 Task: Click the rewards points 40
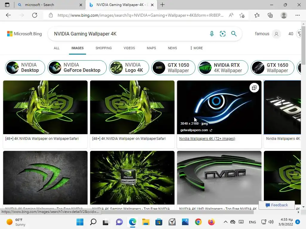pyautogui.click(x=291, y=34)
